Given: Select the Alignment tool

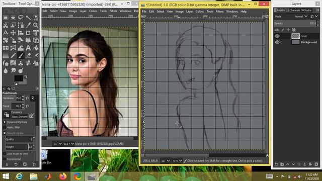Looking at the screenshot, I should click(21, 33).
